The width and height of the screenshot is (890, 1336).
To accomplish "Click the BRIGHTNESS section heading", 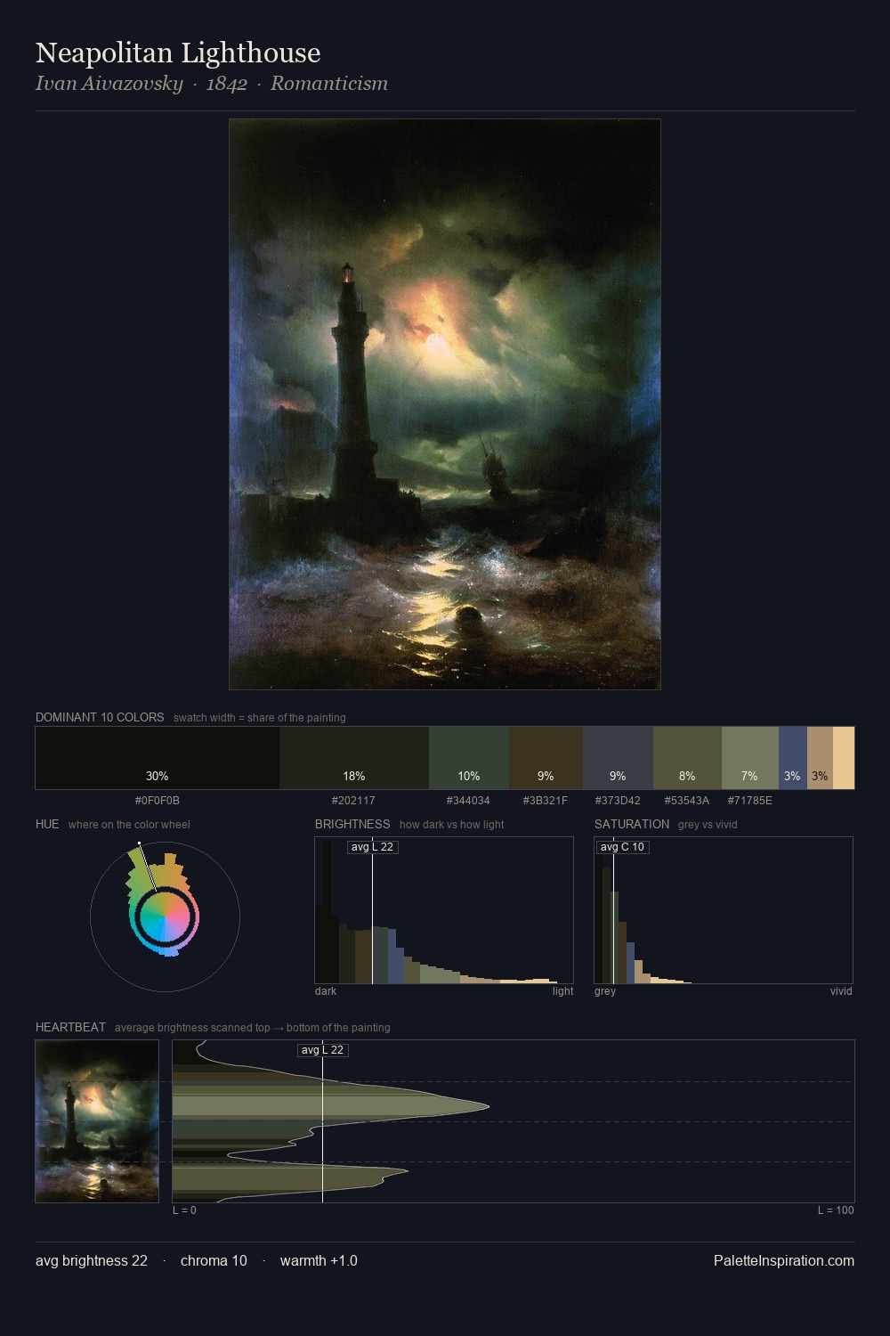I will pos(352,824).
